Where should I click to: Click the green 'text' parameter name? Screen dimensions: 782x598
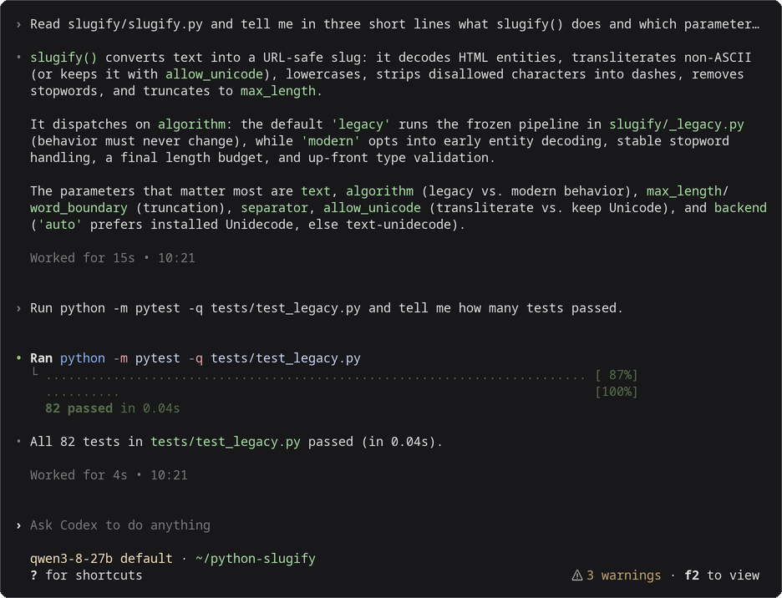click(x=315, y=191)
